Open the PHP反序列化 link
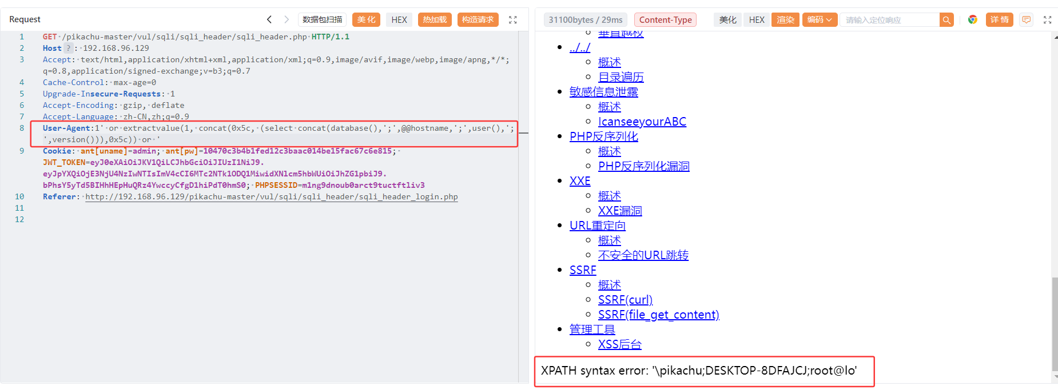The width and height of the screenshot is (1058, 390). coord(604,136)
